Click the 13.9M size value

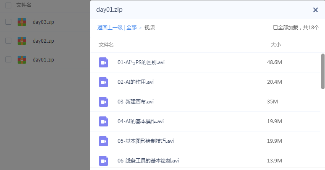pyautogui.click(x=275, y=160)
